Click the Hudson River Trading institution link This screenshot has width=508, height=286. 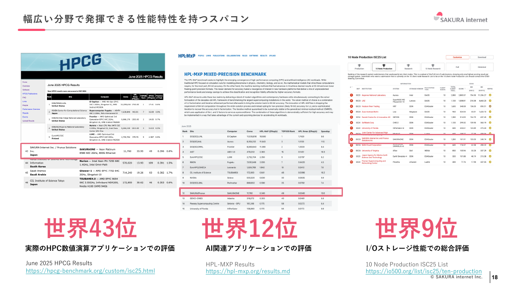[x=371, y=106]
